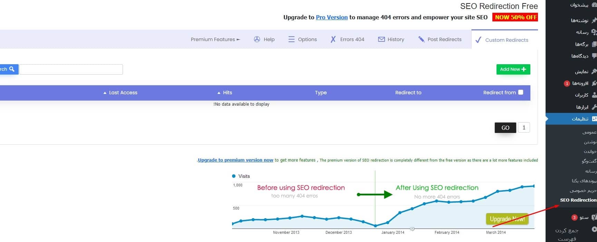597x242 pixels.
Task: Click the Options hamburger icon
Action: [291, 39]
